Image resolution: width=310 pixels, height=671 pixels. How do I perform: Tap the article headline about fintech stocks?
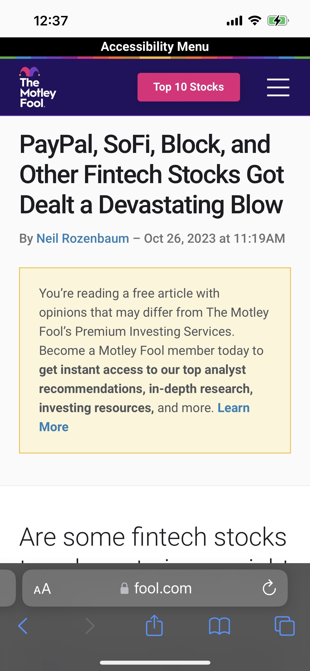(x=152, y=174)
